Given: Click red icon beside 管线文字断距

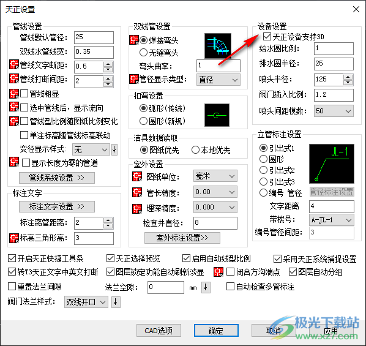Looking at the screenshot, I should [x=14, y=64].
